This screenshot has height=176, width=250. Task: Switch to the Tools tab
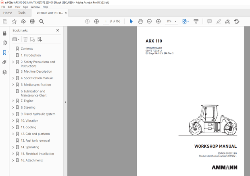click(x=22, y=13)
